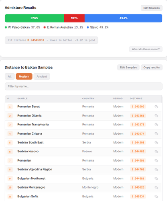This screenshot has height=201, width=167.
Task: Open the Edit Sources button
Action: 152,8
